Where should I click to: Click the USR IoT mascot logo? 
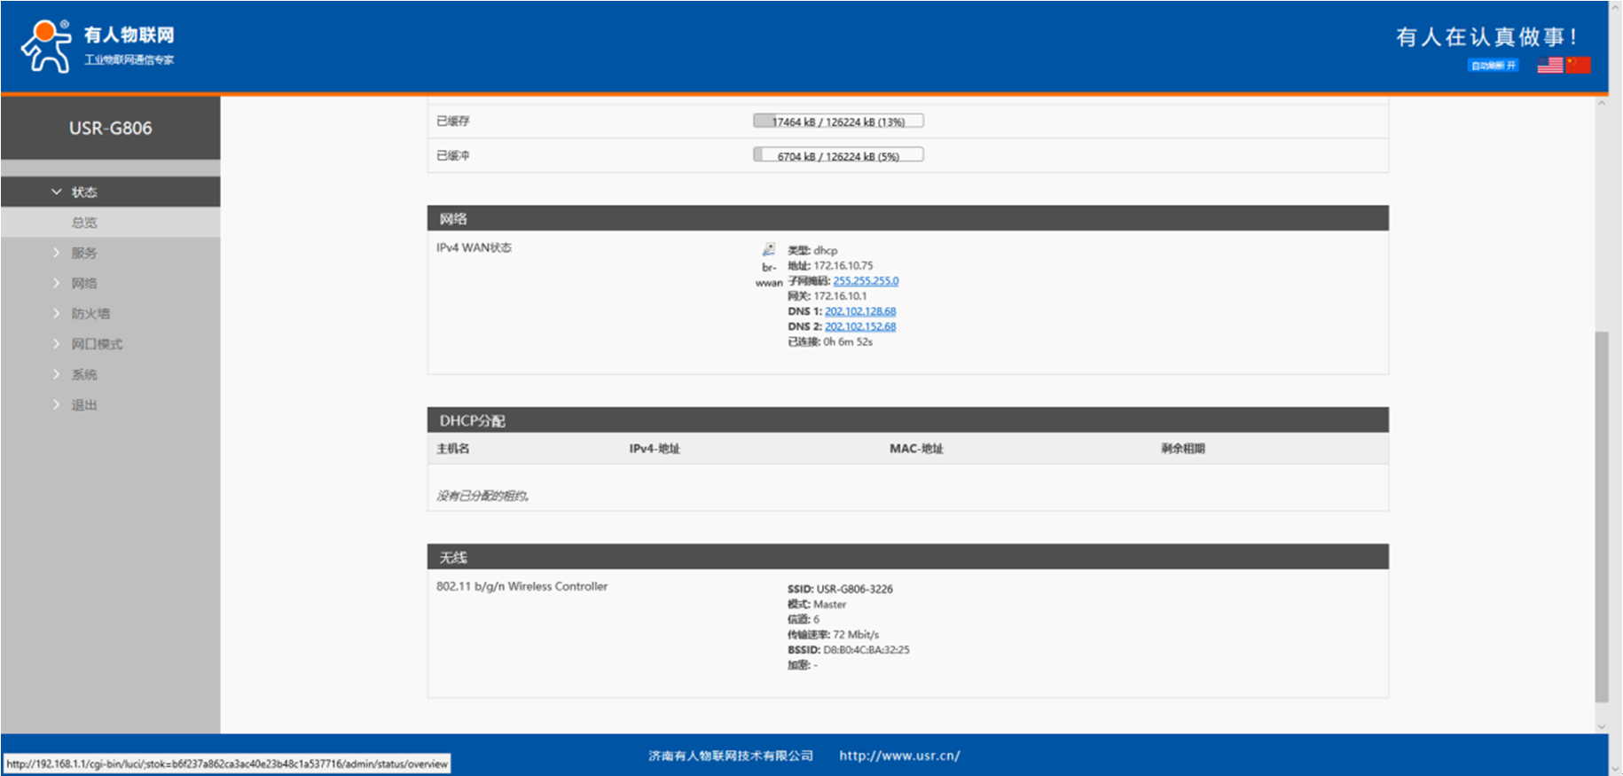coord(46,46)
